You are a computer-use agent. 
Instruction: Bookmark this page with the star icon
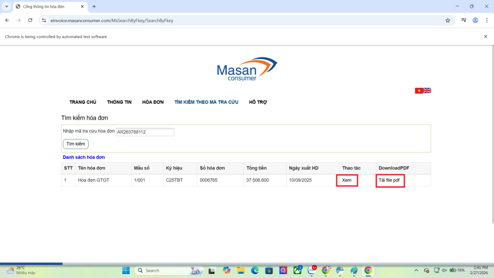pyautogui.click(x=448, y=20)
